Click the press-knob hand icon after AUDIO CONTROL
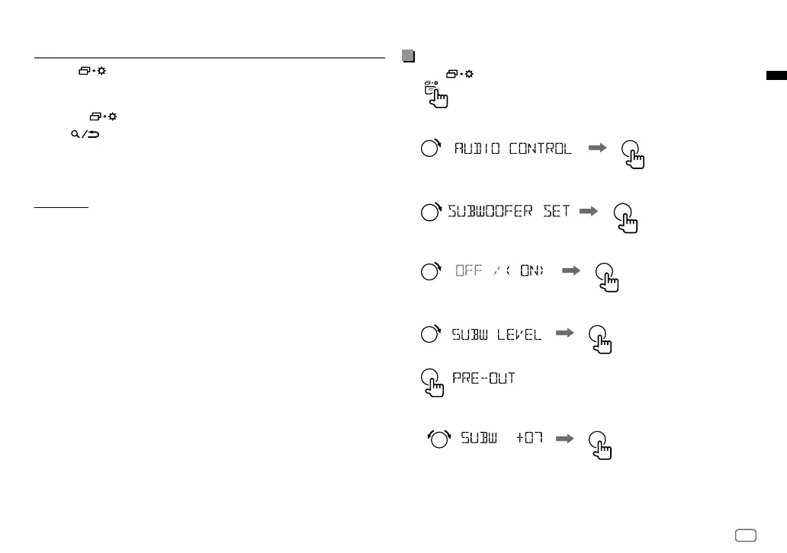Image resolution: width=787 pixels, height=553 pixels. pos(632,155)
